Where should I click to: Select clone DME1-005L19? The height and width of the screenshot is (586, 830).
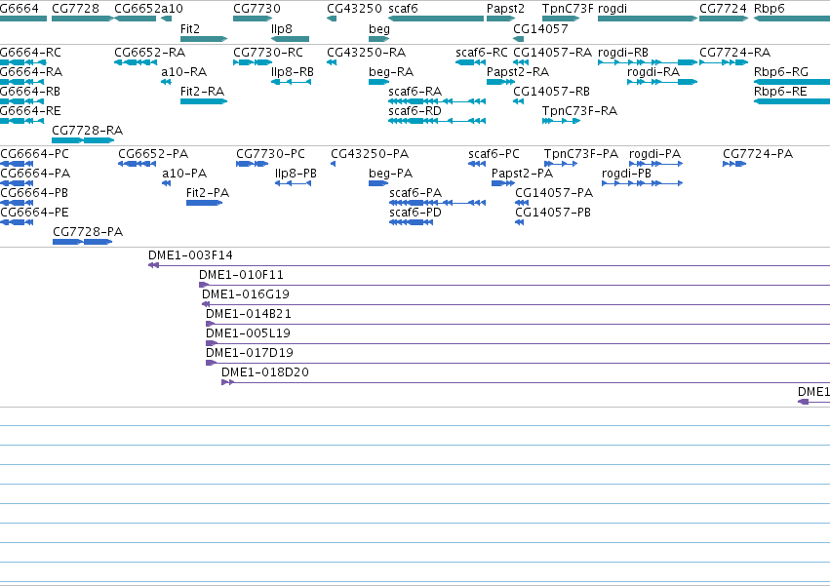[x=518, y=343]
